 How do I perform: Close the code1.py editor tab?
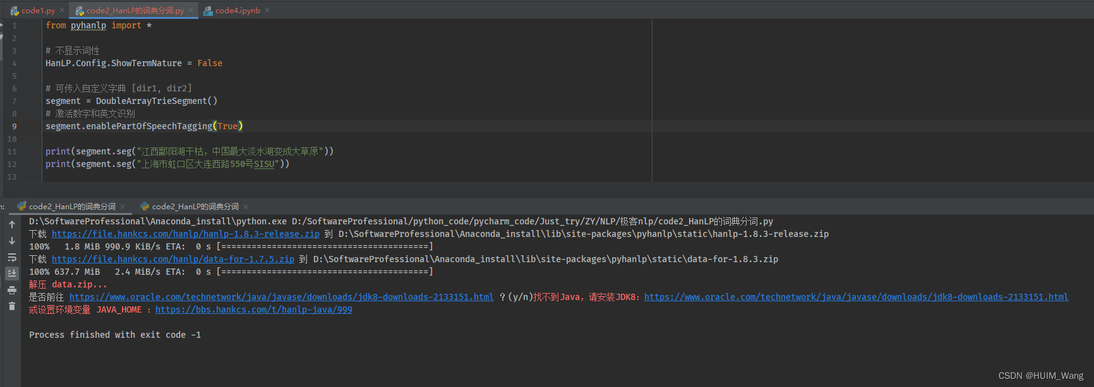61,11
